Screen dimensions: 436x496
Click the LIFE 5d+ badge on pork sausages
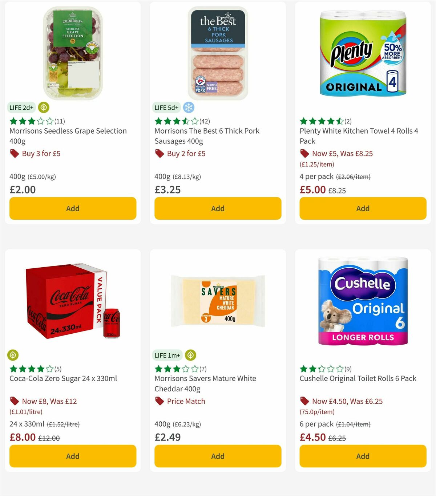point(166,107)
